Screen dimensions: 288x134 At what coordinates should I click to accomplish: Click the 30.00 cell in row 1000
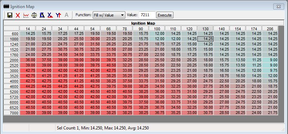pyautogui.click(x=92, y=39)
